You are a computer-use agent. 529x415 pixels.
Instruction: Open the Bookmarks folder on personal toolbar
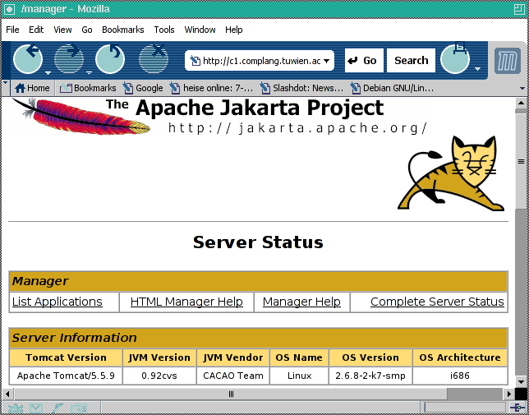click(88, 88)
